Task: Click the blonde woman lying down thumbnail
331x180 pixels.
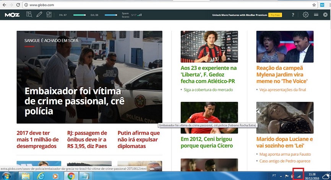Action: tap(285, 118)
